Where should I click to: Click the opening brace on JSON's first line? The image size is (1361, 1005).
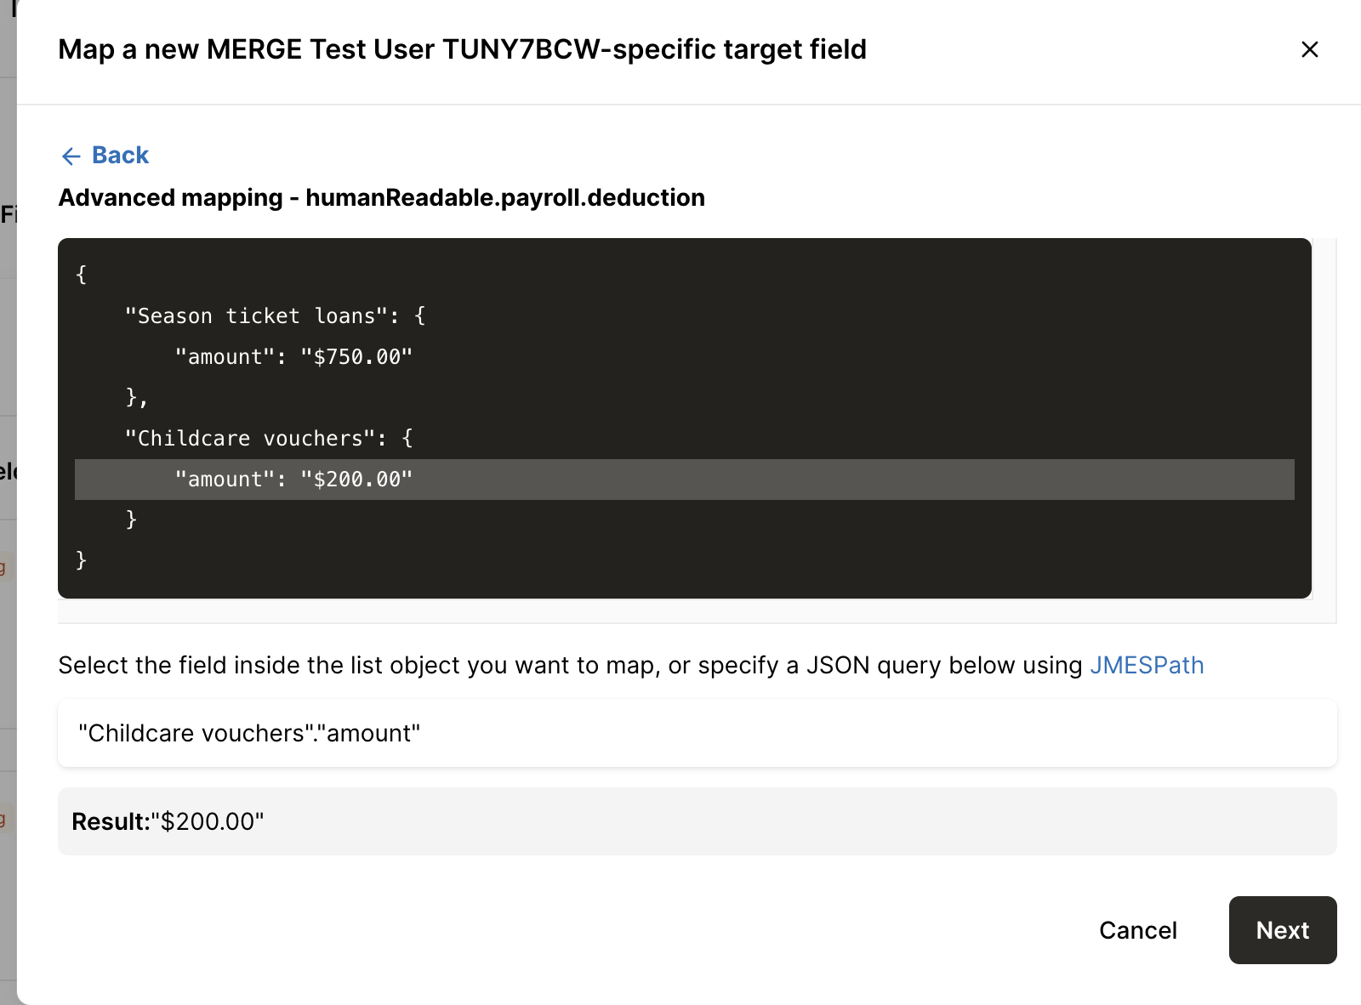(82, 275)
